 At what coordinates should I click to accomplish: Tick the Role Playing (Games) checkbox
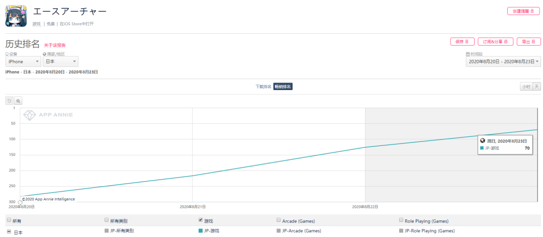(401, 220)
